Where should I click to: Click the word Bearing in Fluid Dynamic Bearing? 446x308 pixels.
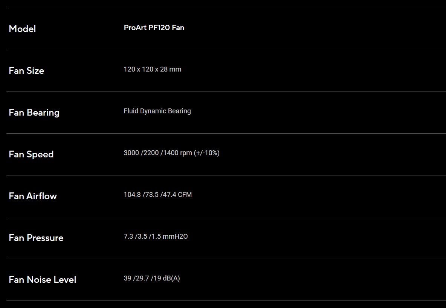(x=179, y=111)
